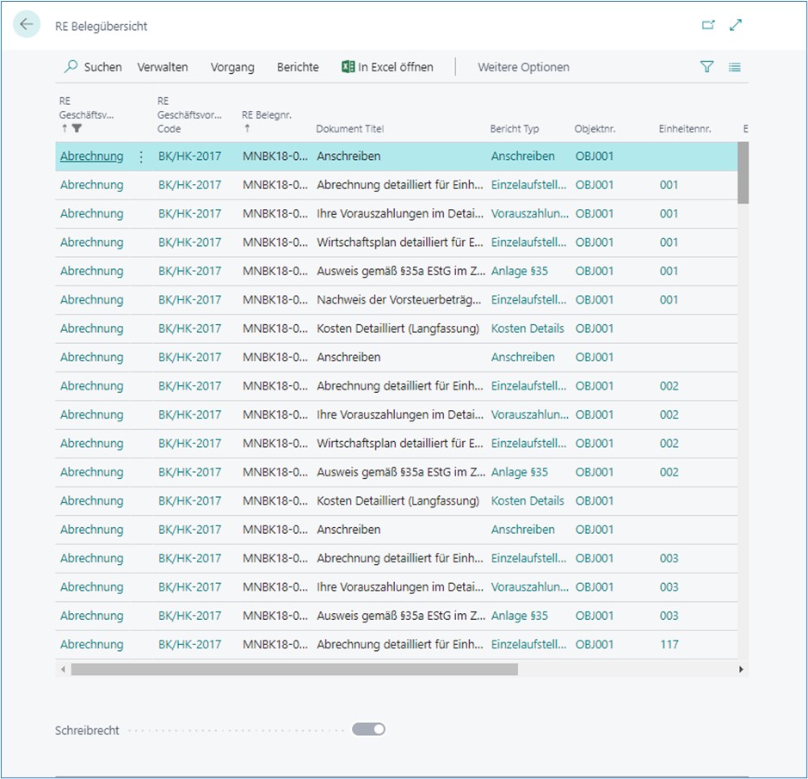Open the list in Excel

(387, 67)
